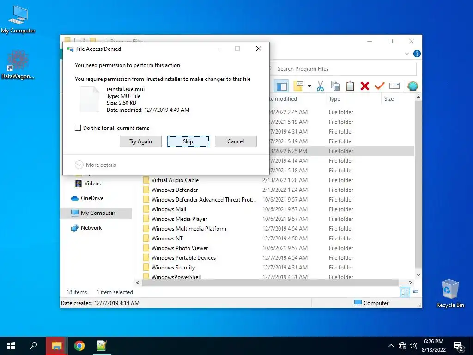Viewport: 473px width, 355px height.
Task: Sort by the Date modified column header
Action: click(x=284, y=99)
